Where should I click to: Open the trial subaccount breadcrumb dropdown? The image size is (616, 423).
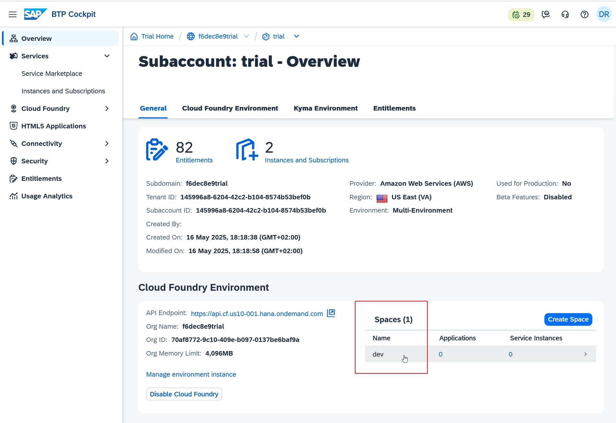[296, 36]
